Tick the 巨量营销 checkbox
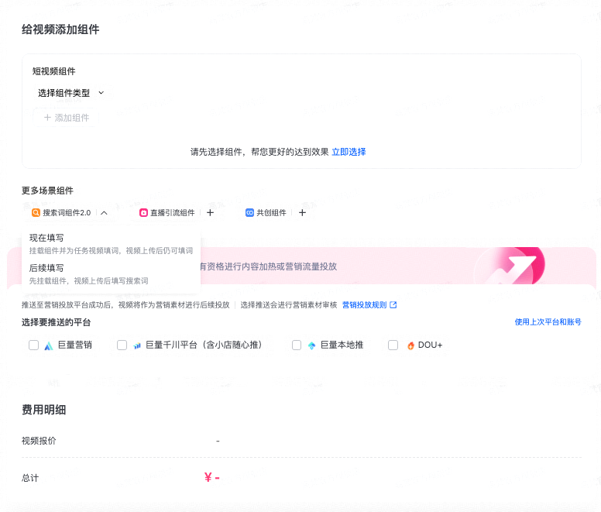The width and height of the screenshot is (601, 512). pyautogui.click(x=34, y=345)
